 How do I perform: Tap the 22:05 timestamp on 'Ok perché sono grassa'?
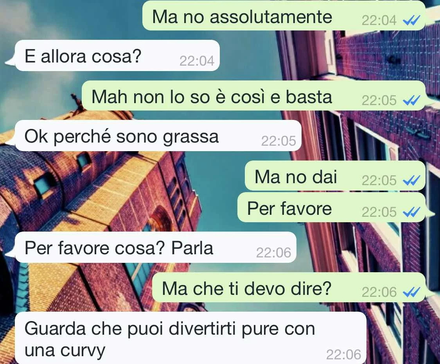pos(278,141)
